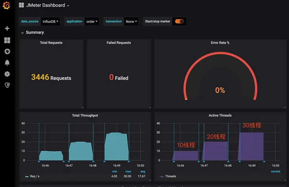Click the 30线程 annotation label

[x=251, y=125]
